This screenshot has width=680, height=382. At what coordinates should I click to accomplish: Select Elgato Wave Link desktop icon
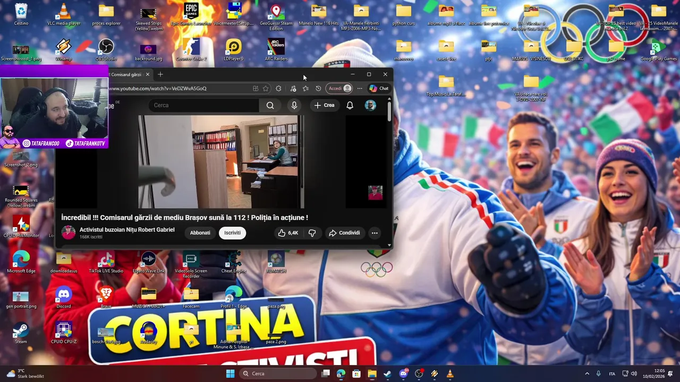(149, 263)
